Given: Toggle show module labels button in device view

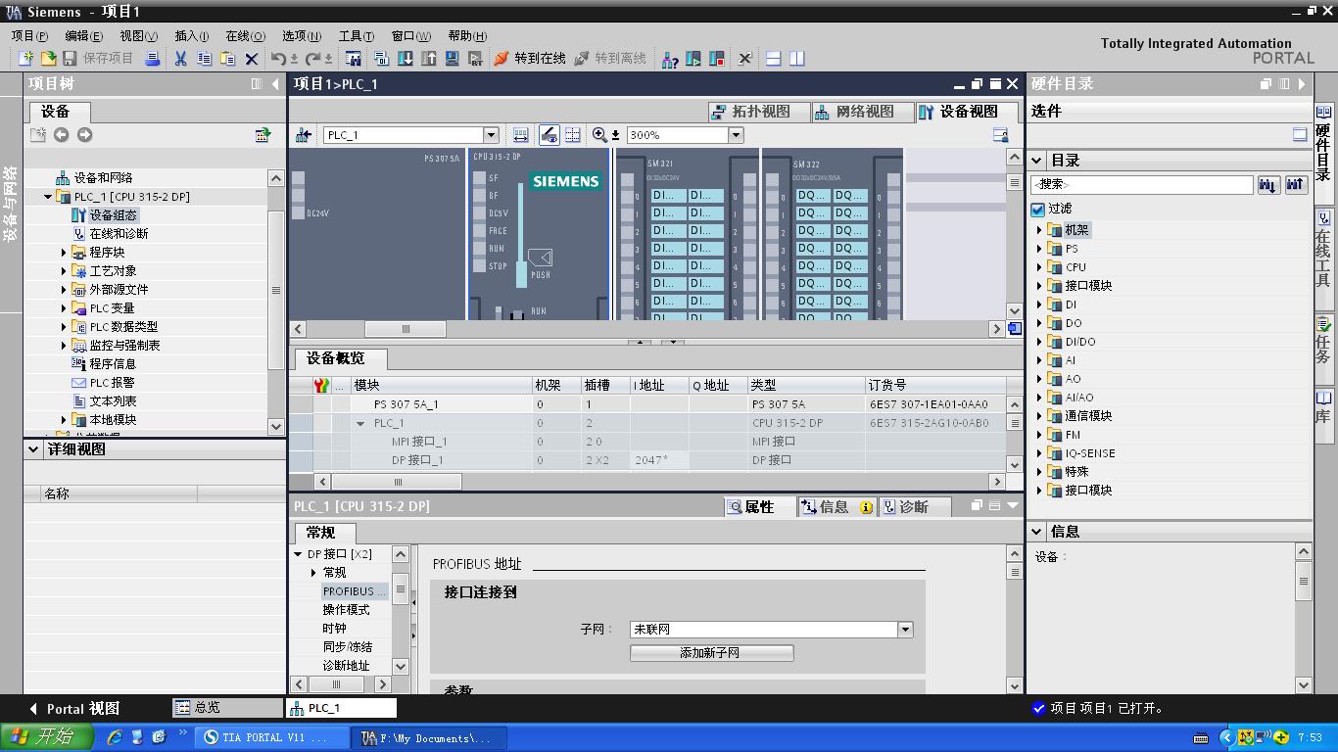Looking at the screenshot, I should click(550, 135).
